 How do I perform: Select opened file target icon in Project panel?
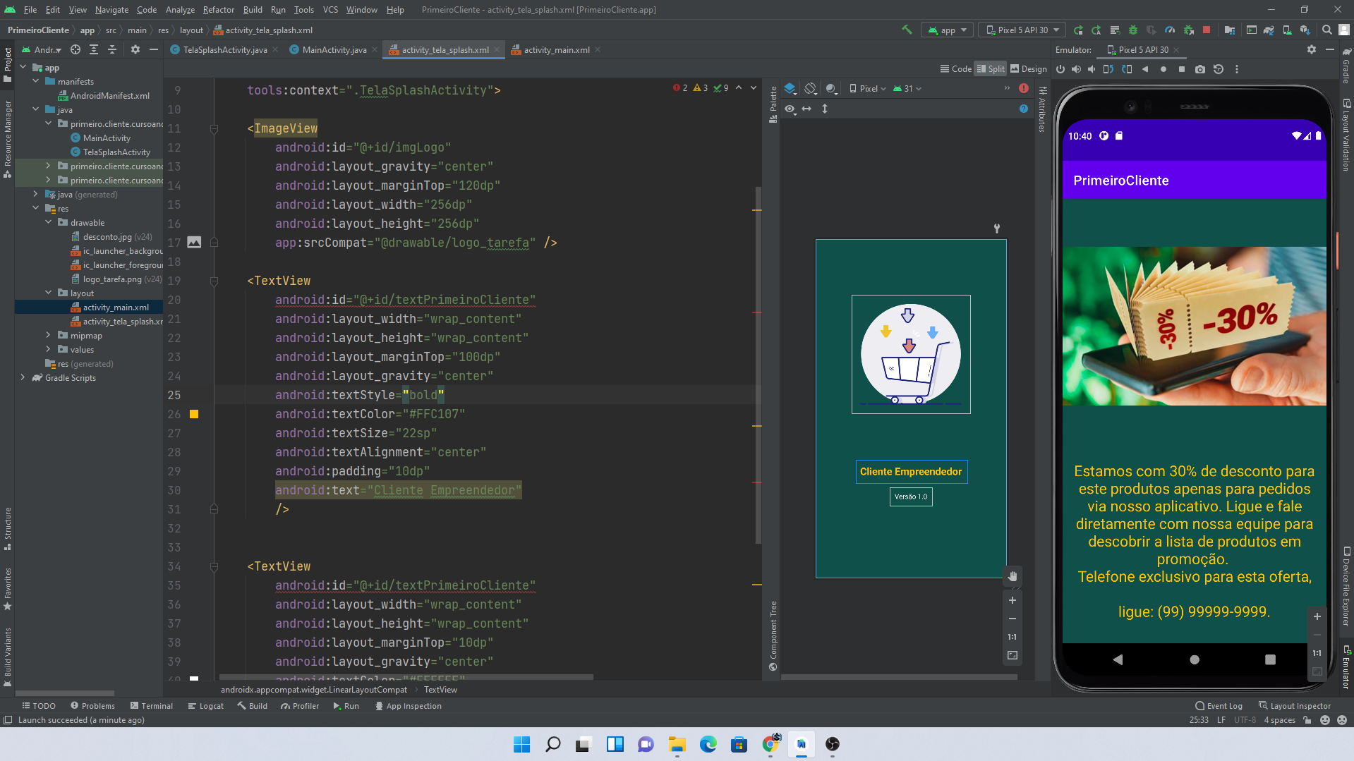[75, 49]
